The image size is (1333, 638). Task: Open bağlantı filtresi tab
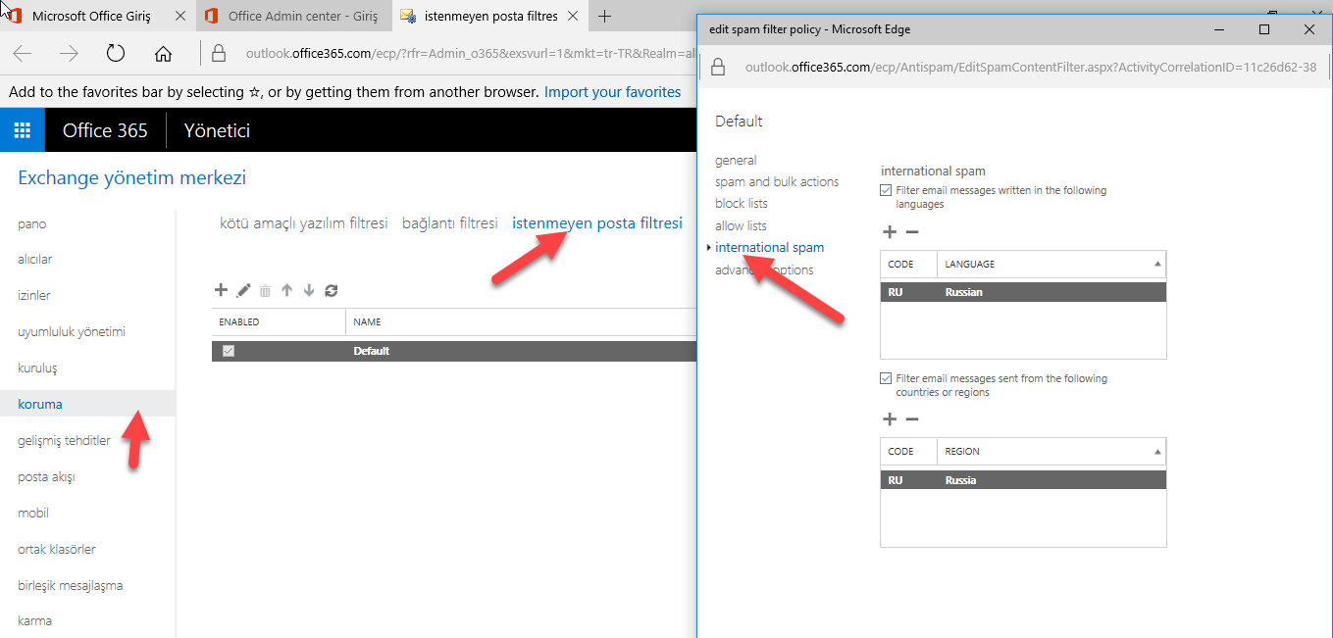[450, 223]
